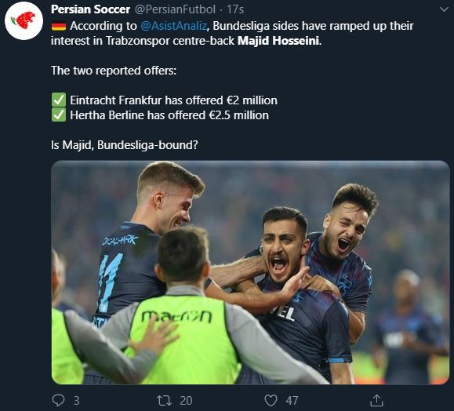Open the 17s tweet timestamp

coord(235,9)
